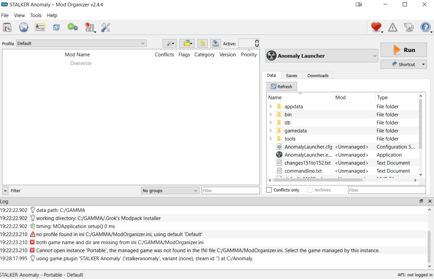Toggle the Archives checkbox

pyautogui.click(x=310, y=190)
